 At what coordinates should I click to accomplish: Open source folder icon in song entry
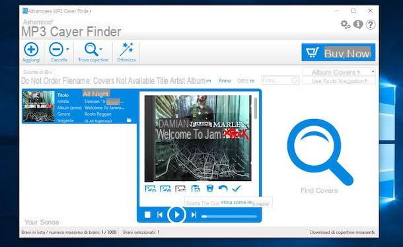(x=129, y=120)
